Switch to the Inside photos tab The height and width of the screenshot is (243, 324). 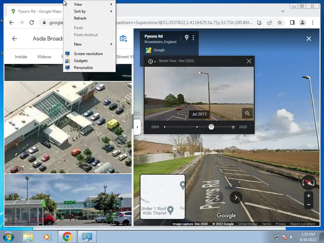point(21,57)
